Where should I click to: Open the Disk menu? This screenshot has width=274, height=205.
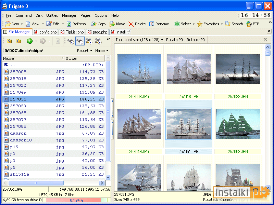[x=39, y=15]
